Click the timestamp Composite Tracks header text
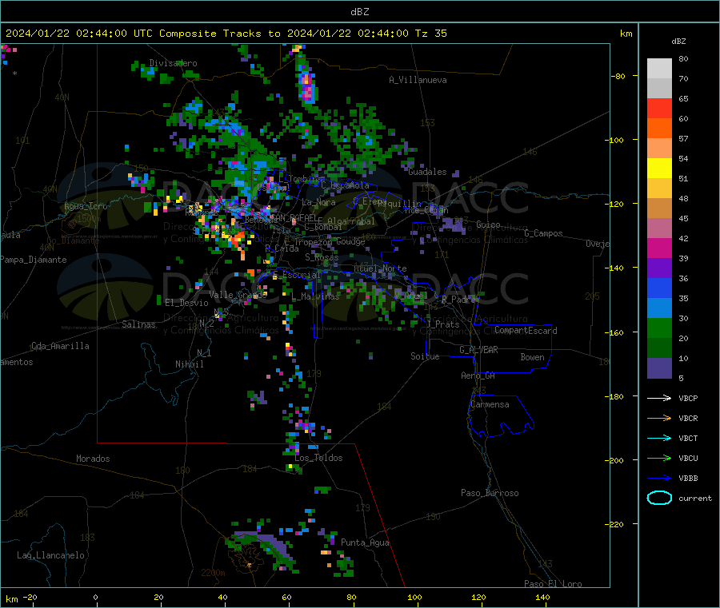 (226, 34)
